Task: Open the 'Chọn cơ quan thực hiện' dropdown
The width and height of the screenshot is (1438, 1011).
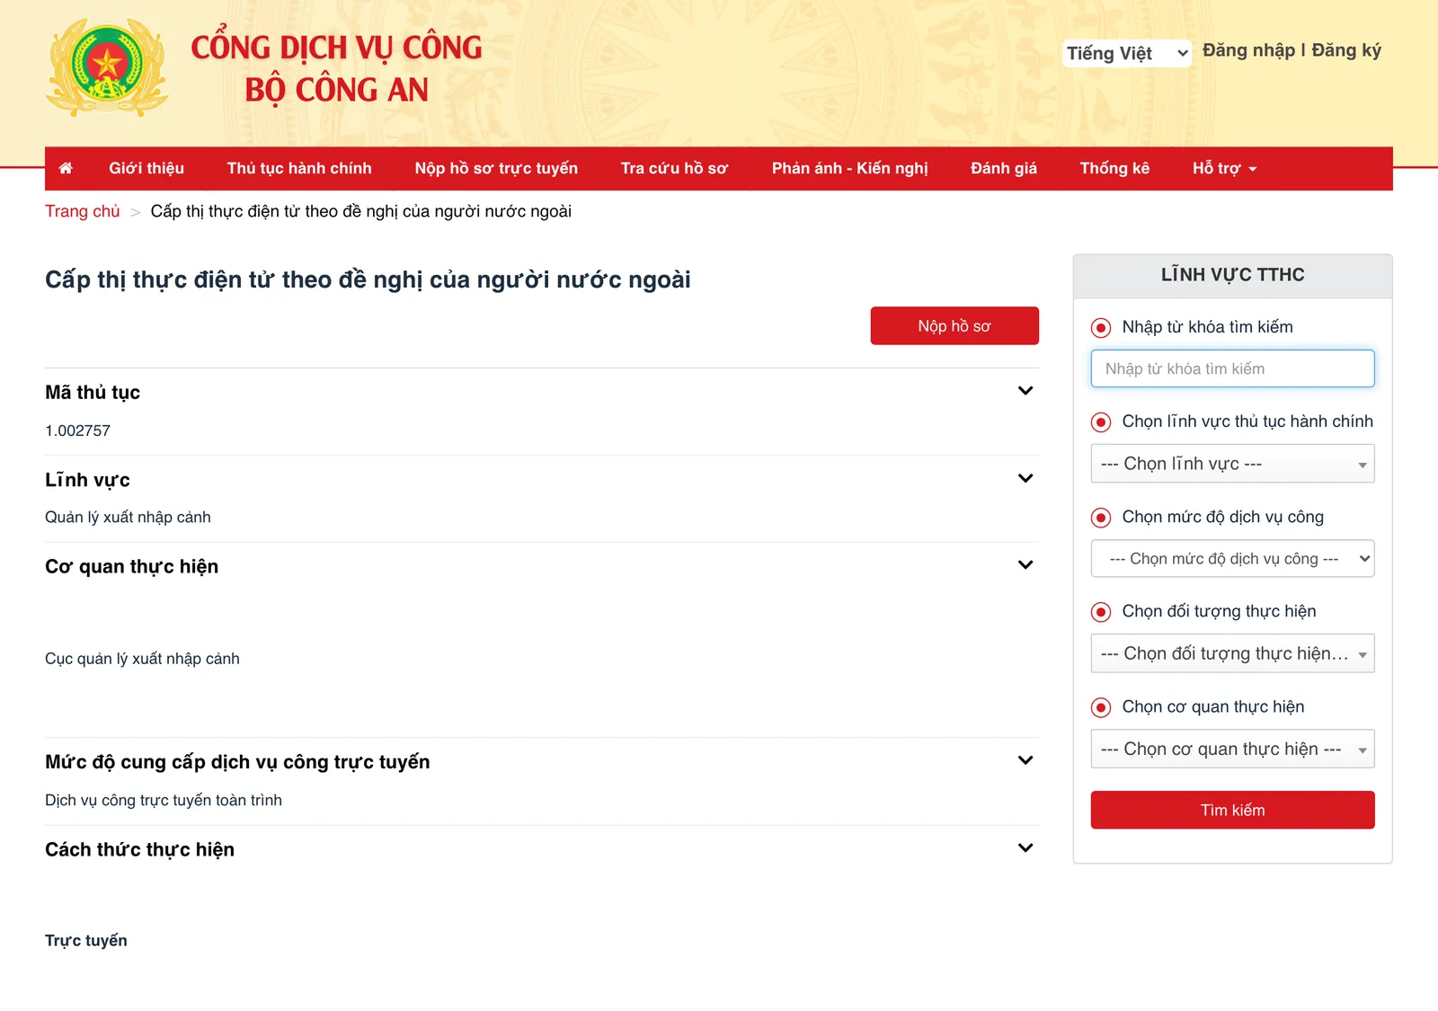Action: 1232,749
